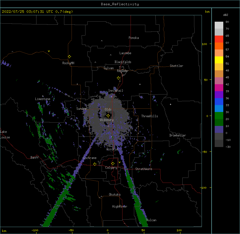Image resolution: width=240 pixels, height=234 pixels.
Task: Click the Innisfail label
Action: tap(116, 91)
